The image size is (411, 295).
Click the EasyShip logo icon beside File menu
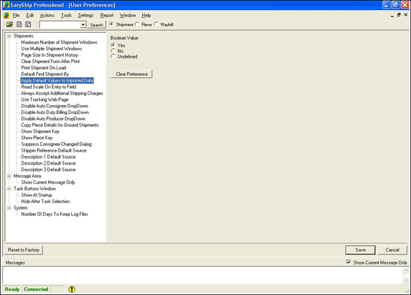click(6, 15)
